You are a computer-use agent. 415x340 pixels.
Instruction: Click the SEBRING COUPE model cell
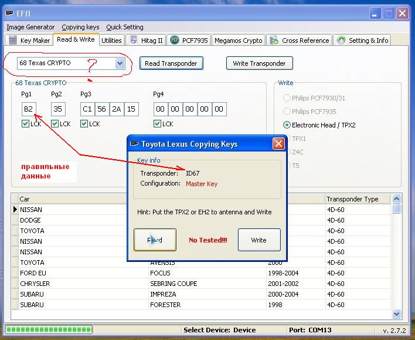(x=207, y=284)
